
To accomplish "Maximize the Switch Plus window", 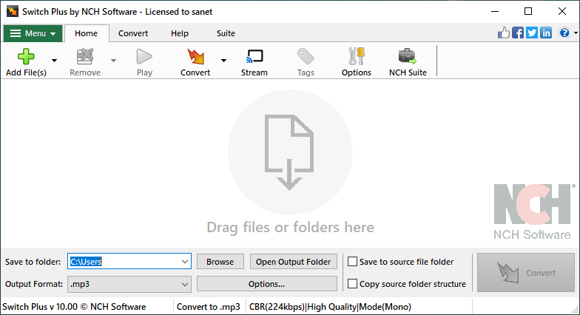I will click(x=528, y=12).
